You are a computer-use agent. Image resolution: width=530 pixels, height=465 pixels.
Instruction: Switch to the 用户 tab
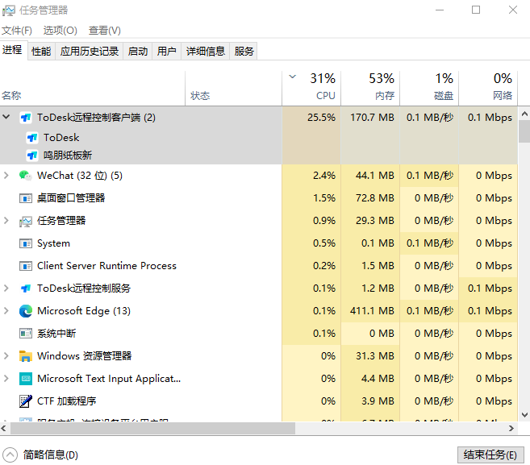click(x=167, y=52)
